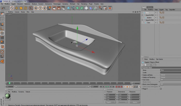Toggle the X axis lock
This screenshot has height=106, width=181.
pos(36,8)
